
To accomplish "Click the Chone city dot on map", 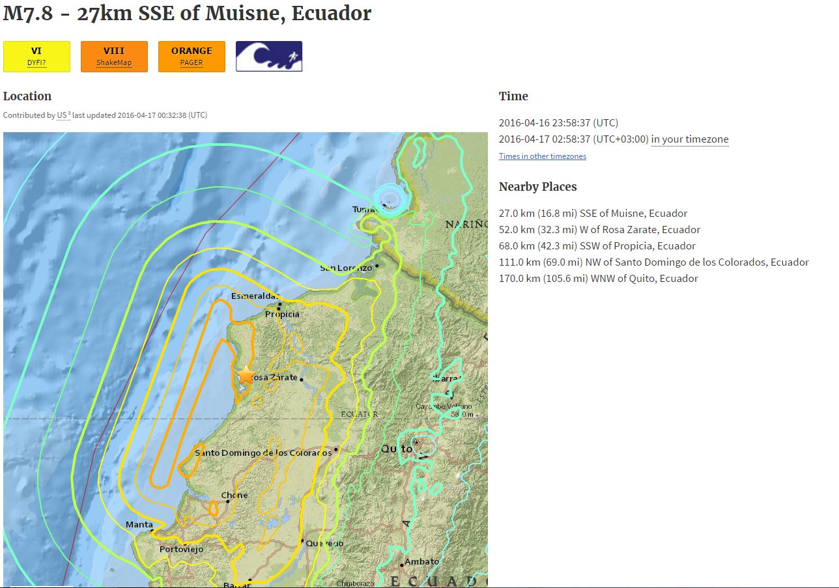I will click(228, 501).
